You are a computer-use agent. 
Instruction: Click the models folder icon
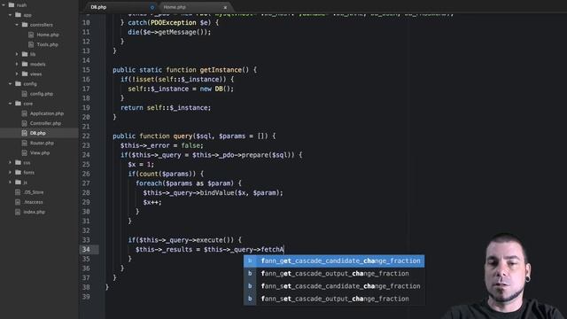[25, 64]
